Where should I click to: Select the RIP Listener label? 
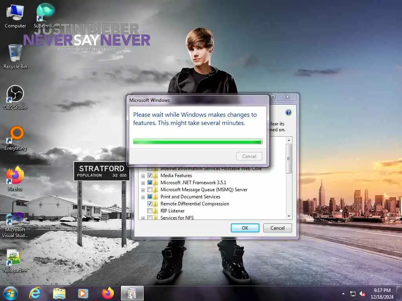click(x=173, y=211)
